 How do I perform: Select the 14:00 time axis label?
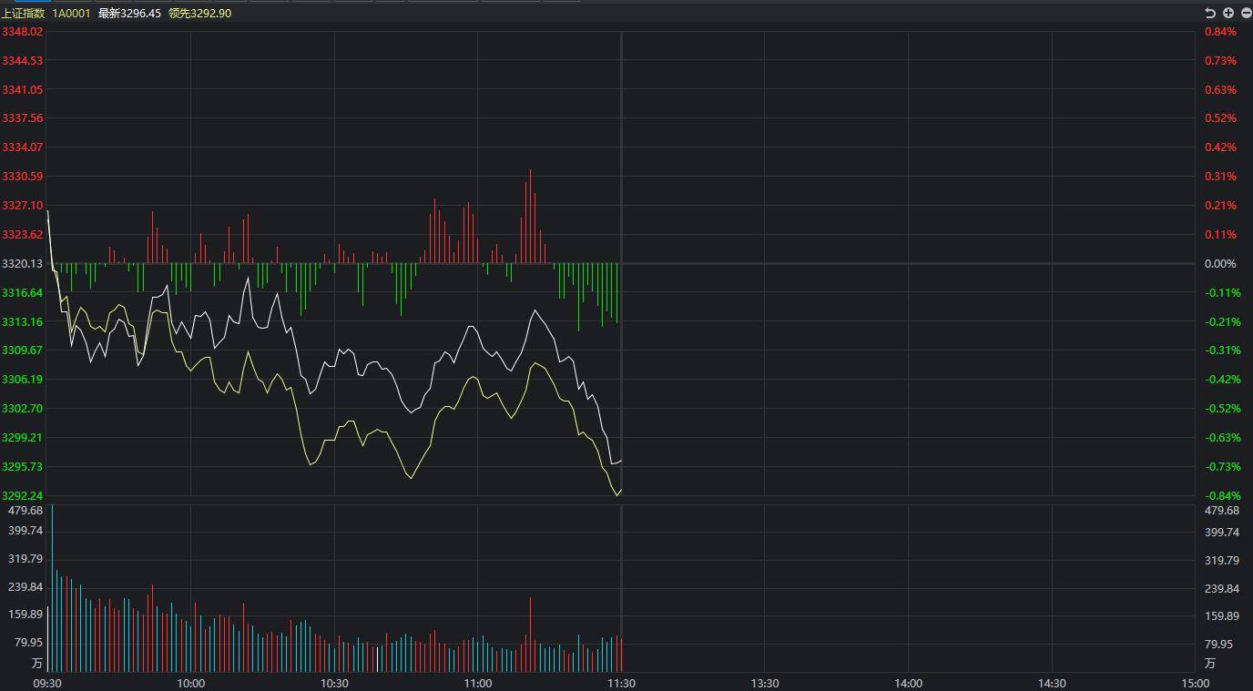(908, 683)
